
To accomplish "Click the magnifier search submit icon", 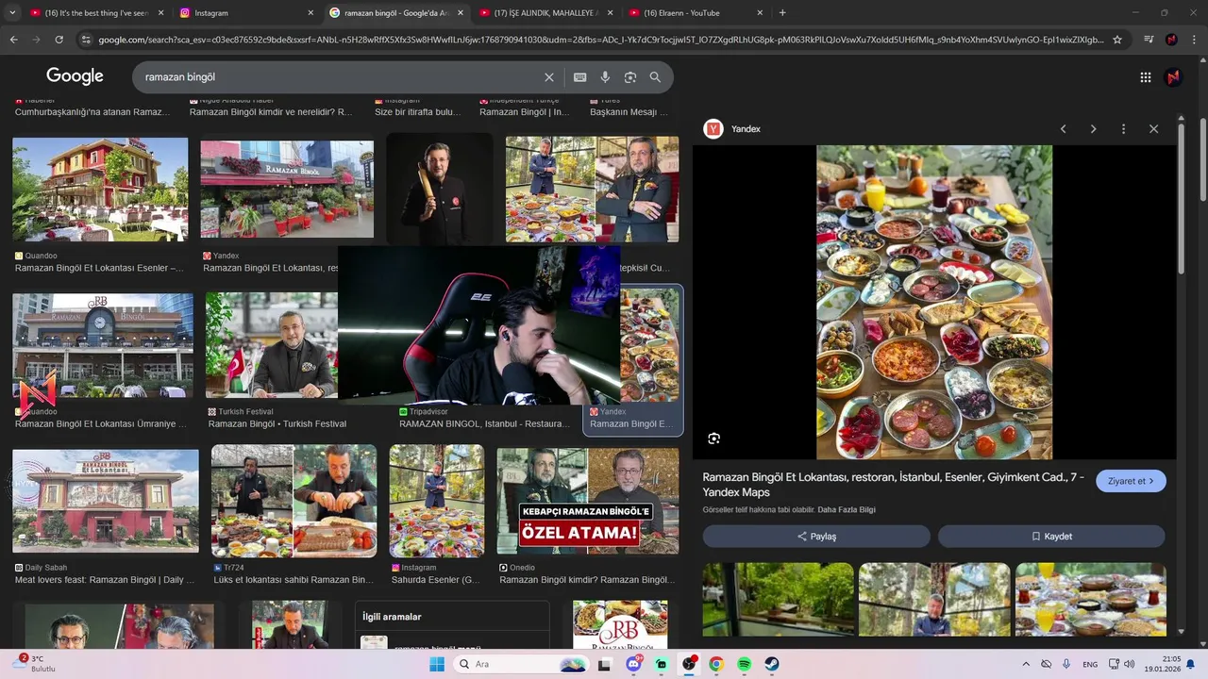I will (655, 77).
